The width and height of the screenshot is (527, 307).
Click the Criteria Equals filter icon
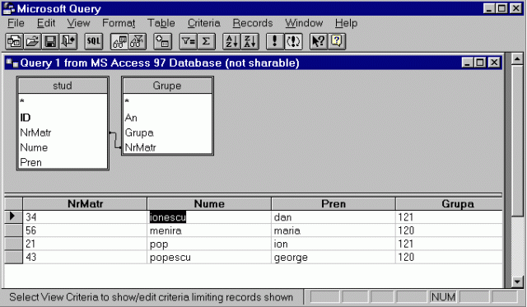tap(189, 42)
